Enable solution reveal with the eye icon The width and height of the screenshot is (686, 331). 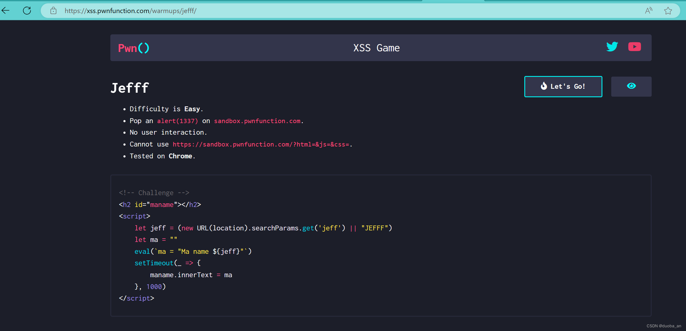click(631, 86)
